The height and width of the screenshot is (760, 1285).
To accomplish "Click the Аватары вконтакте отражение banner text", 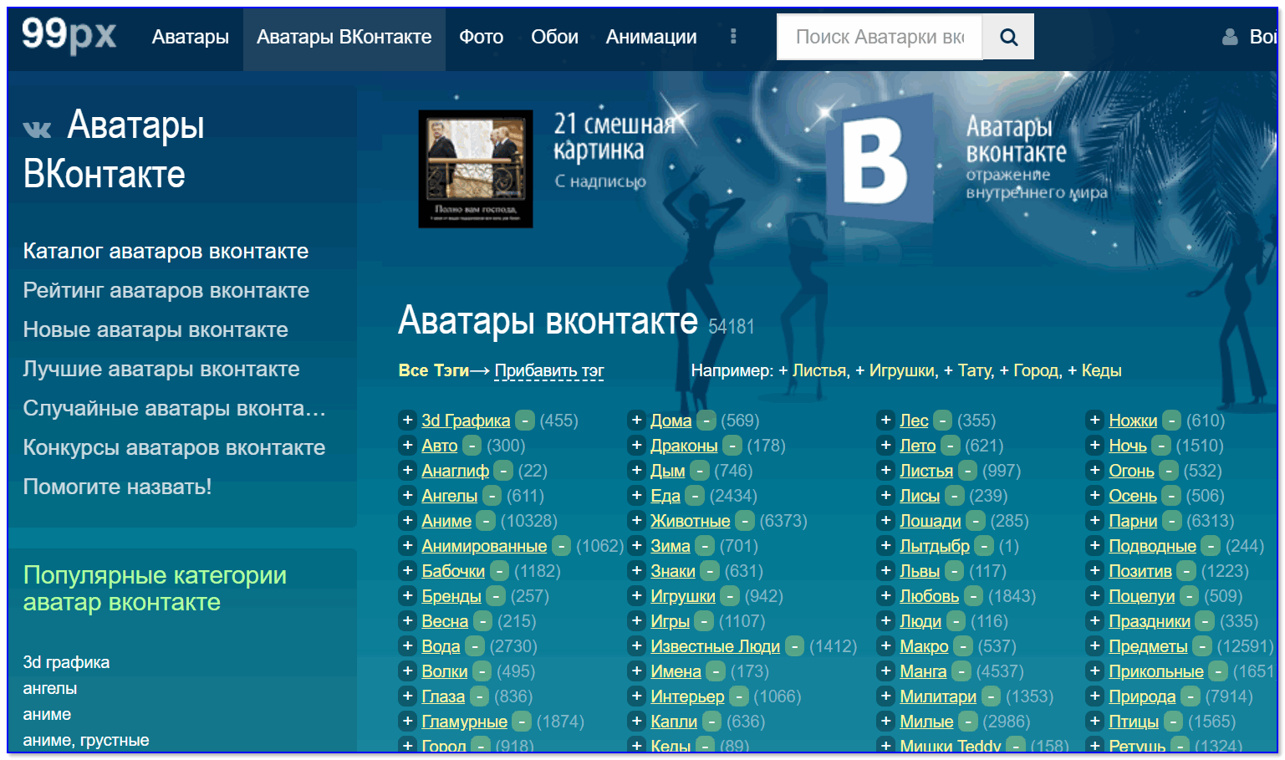I will click(1037, 159).
